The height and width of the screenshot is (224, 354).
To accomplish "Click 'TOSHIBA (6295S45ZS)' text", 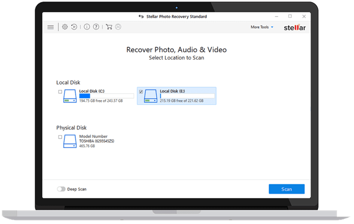I will (97, 141).
